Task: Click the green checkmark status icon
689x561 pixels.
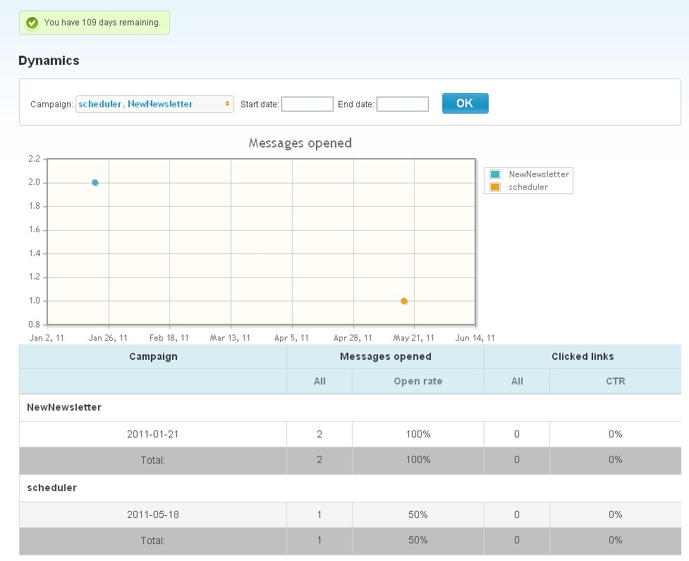Action: pyautogui.click(x=32, y=23)
